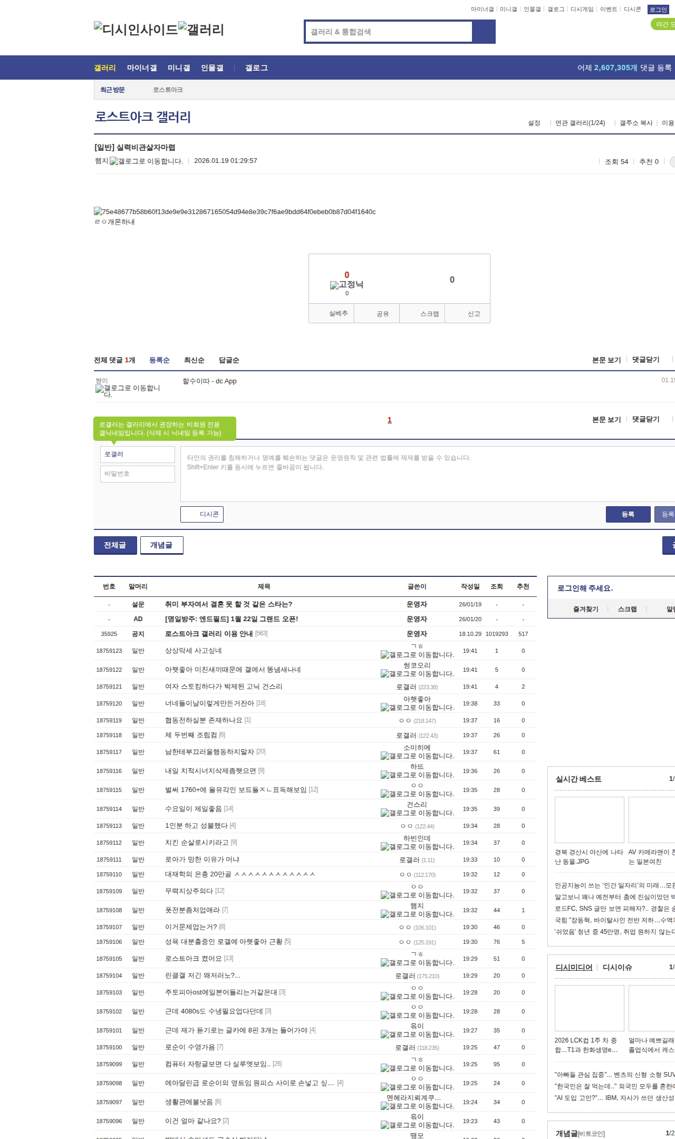Click the blue search button beside search field

tap(484, 32)
